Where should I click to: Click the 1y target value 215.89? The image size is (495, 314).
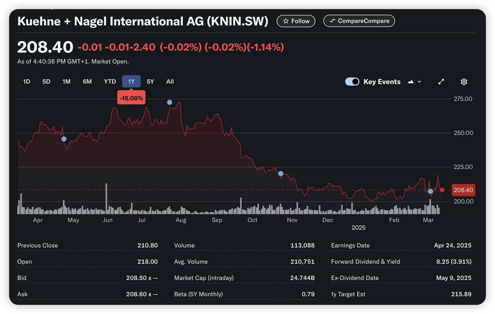[x=461, y=294]
